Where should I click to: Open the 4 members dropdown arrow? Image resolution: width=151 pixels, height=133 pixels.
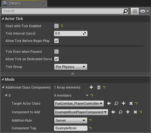(x=87, y=95)
